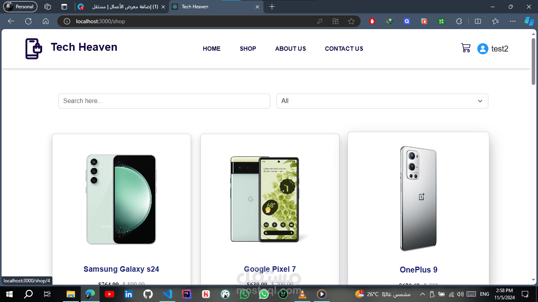Open GitHub Desktop from taskbar
This screenshot has width=538, height=302.
point(148,294)
